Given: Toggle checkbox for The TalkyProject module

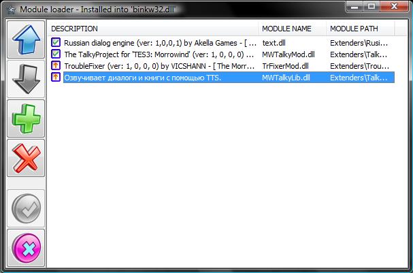Looking at the screenshot, I should pyautogui.click(x=56, y=54).
